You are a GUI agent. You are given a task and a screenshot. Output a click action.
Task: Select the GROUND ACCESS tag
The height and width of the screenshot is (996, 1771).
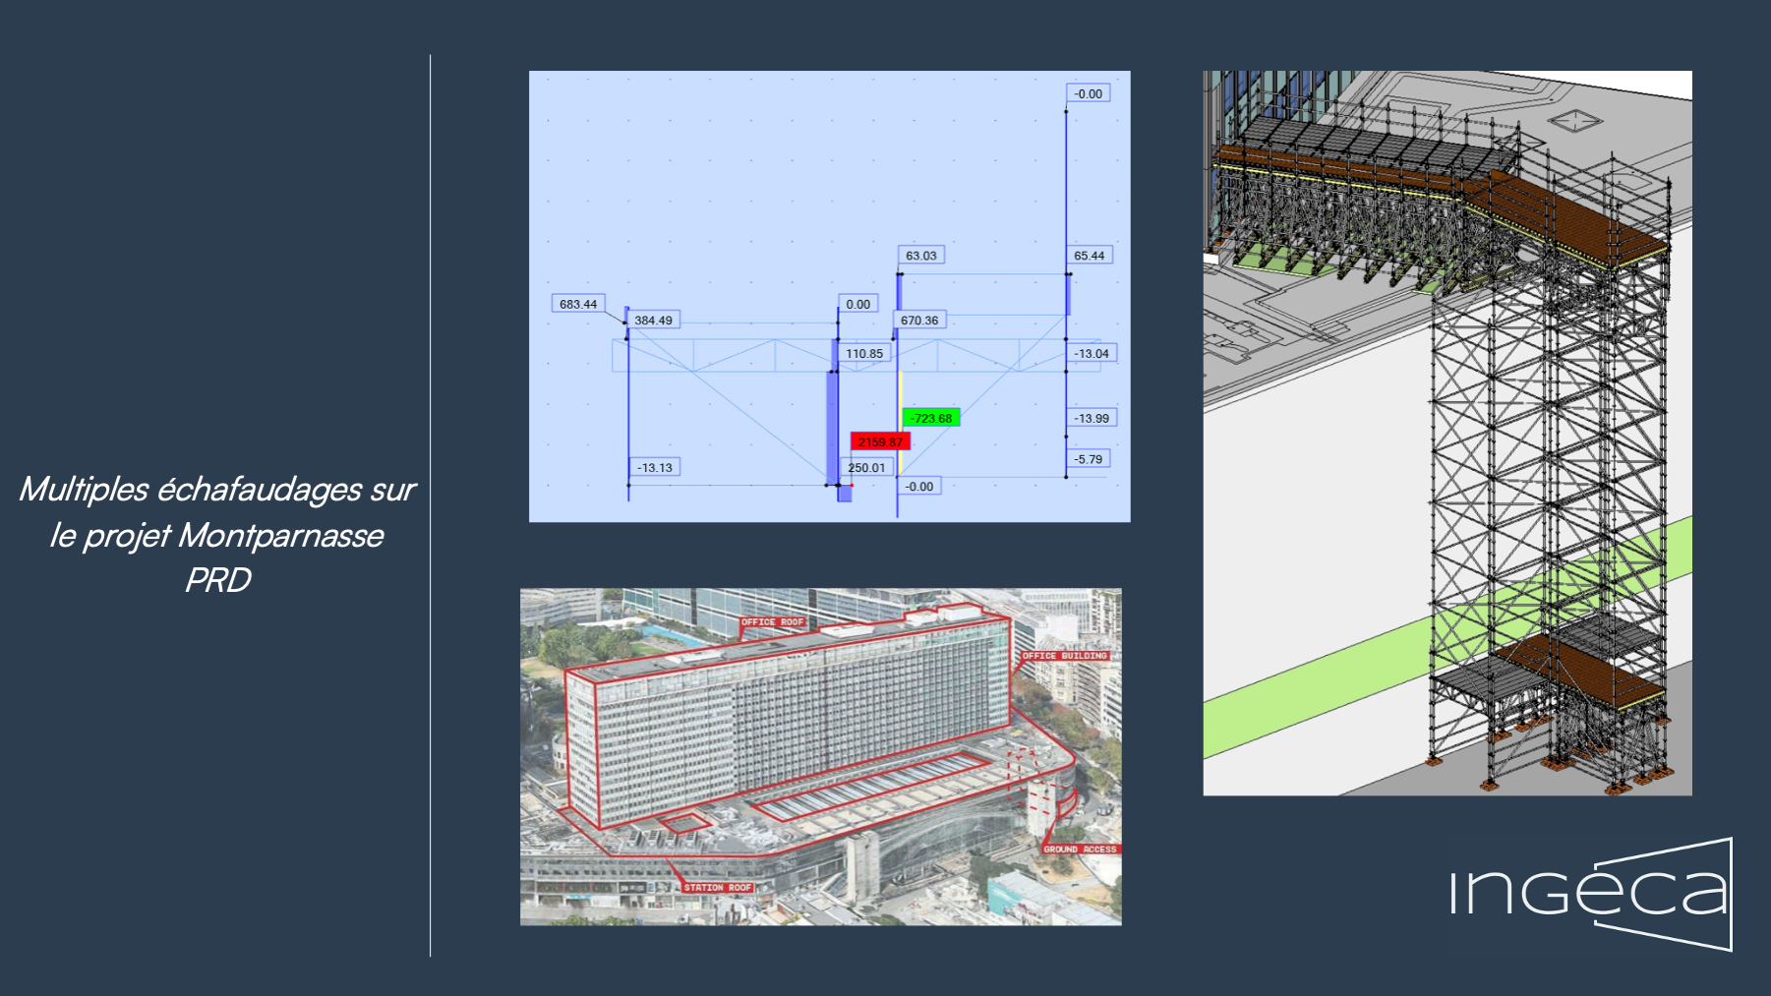1080,850
